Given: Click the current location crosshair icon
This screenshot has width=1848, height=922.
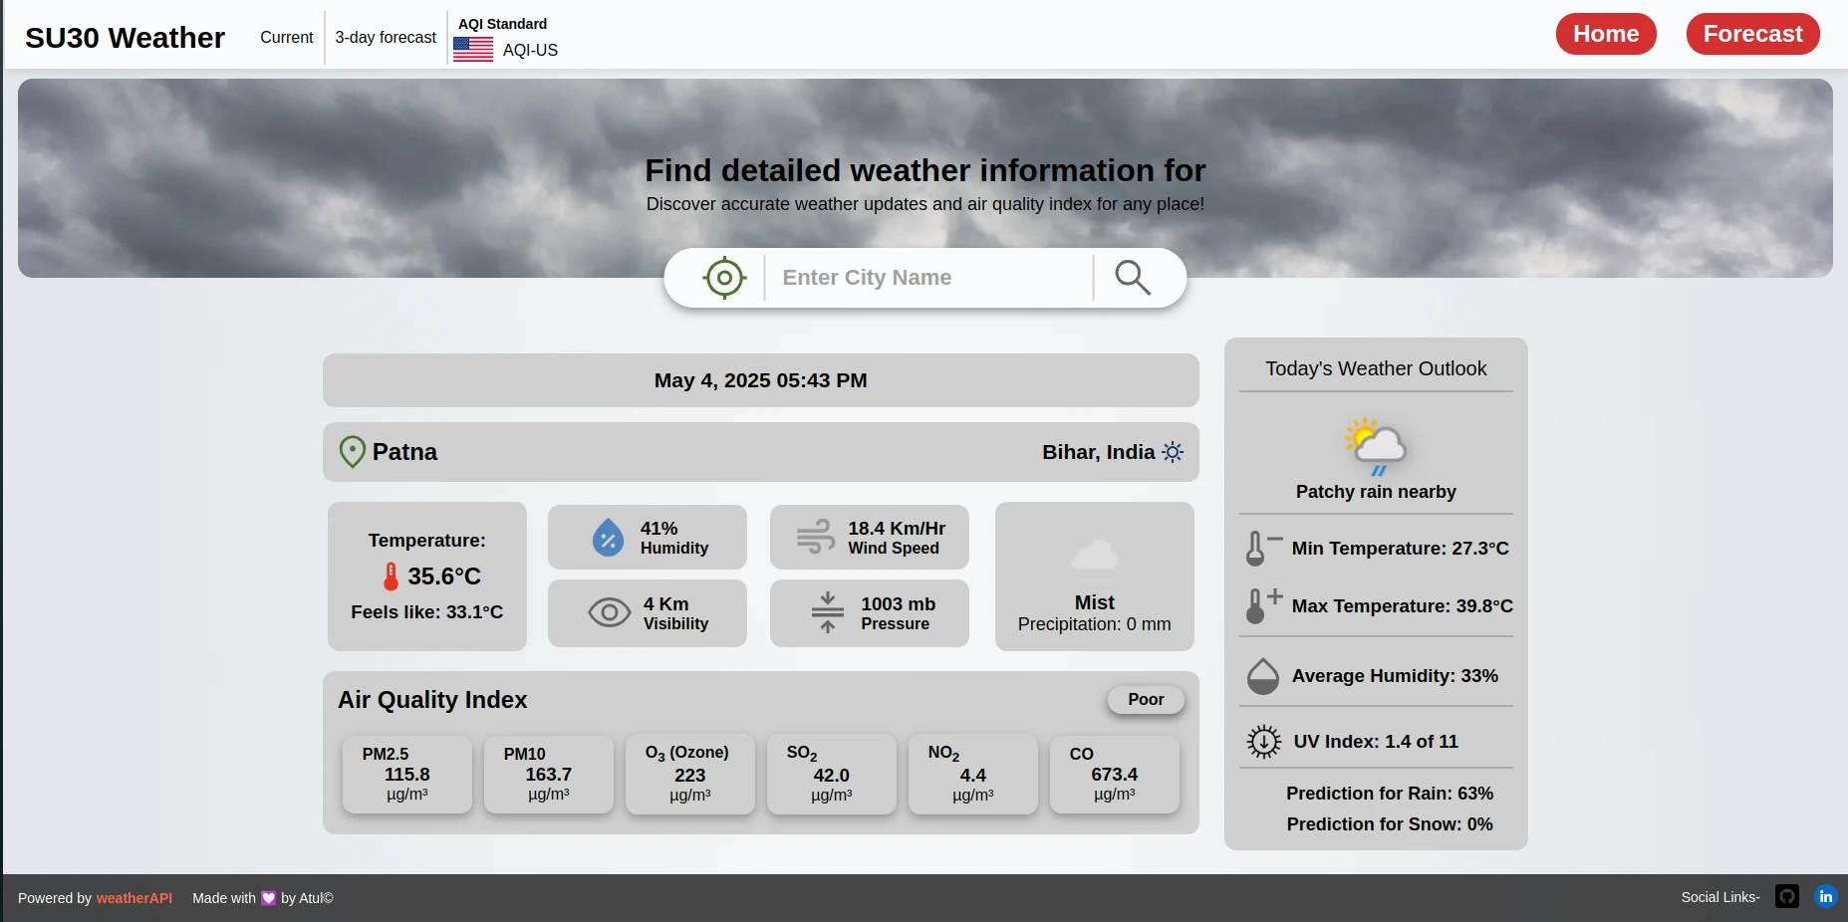Looking at the screenshot, I should point(724,278).
